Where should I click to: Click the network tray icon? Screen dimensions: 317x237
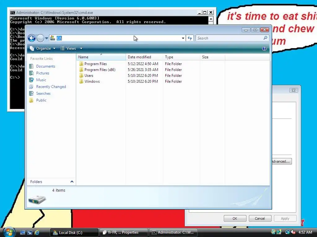click(x=287, y=232)
